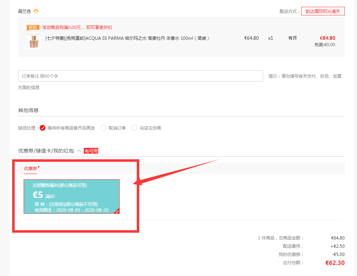Screen dimensions: 357x276
Task: Focus the 订单备注 order note field
Action: pyautogui.click(x=140, y=76)
